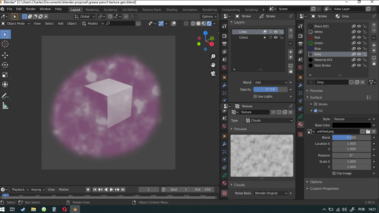379x213 pixels.
Task: Click the timeline End frame field
Action: click(x=203, y=190)
